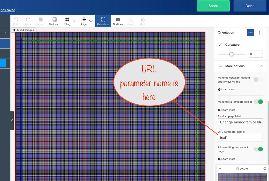Screen dimensions: 269x181
Task: Click the green Share button
Action: [x=213, y=6]
